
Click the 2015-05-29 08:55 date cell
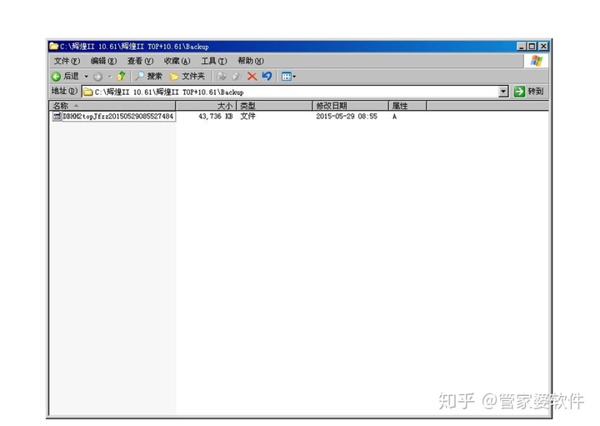pyautogui.click(x=347, y=117)
